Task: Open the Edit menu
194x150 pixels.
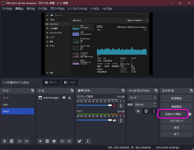Action: pos(19,9)
